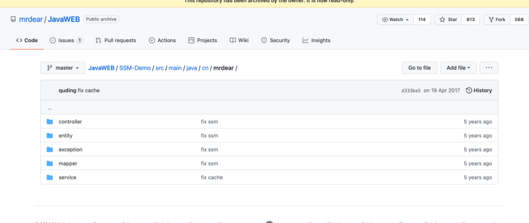Open the quding author link
The image size is (529, 223).
point(68,90)
